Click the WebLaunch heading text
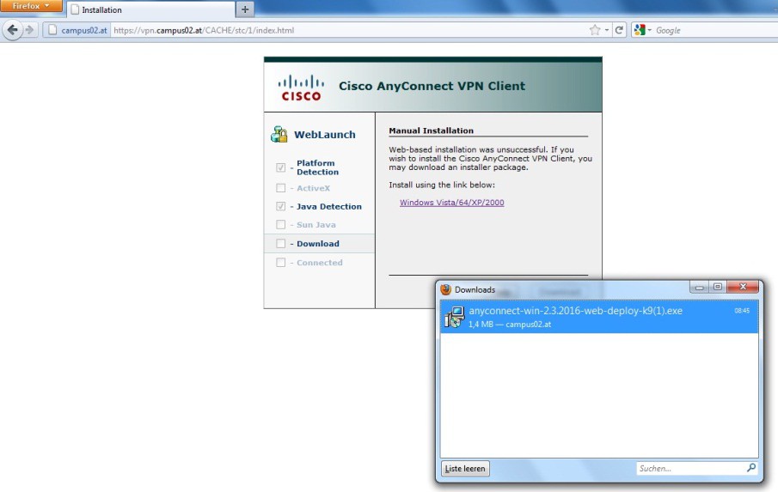778x492 pixels. [x=324, y=134]
